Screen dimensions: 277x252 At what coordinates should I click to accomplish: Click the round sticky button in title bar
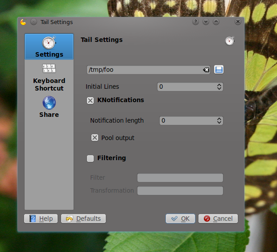(x=33, y=22)
